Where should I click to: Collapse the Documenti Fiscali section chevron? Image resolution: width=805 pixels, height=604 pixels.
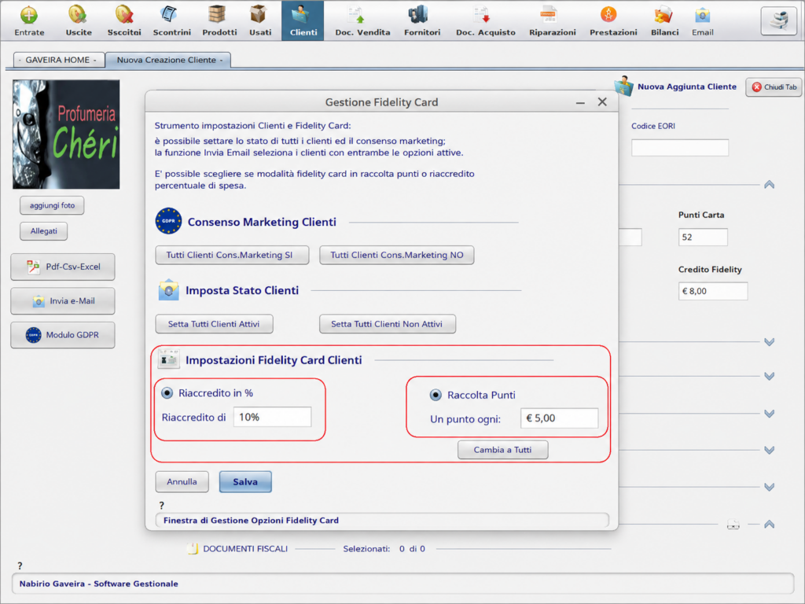(769, 525)
